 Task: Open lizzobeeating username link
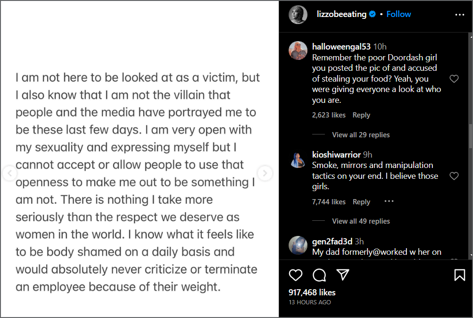pos(341,14)
